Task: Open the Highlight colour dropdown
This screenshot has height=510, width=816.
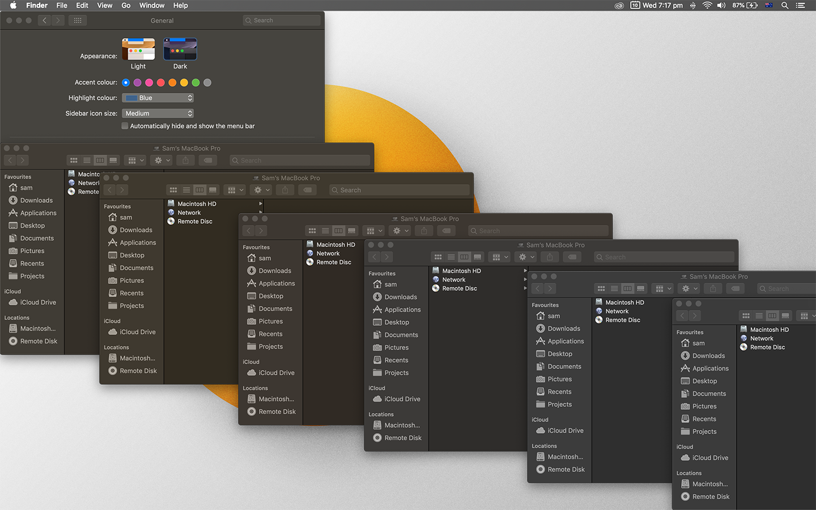Action: click(158, 98)
